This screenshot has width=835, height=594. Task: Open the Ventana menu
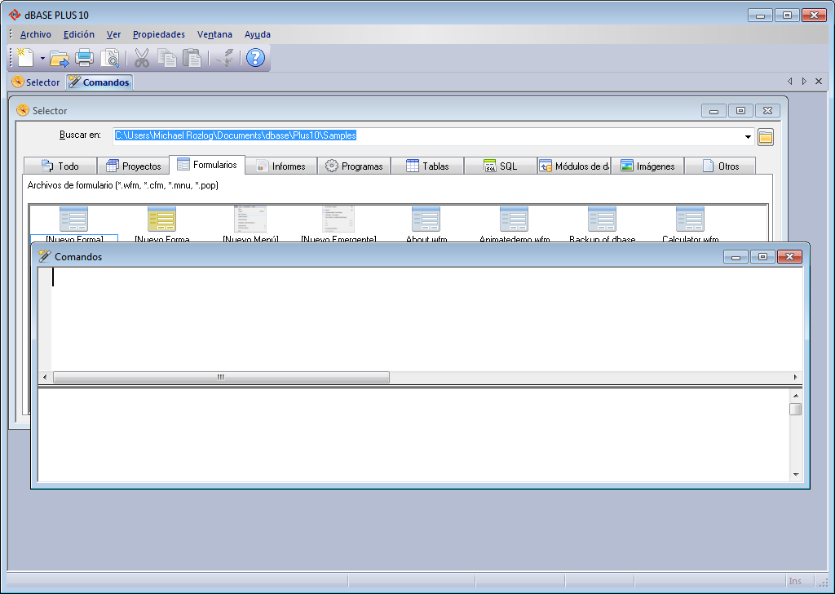[x=214, y=34]
